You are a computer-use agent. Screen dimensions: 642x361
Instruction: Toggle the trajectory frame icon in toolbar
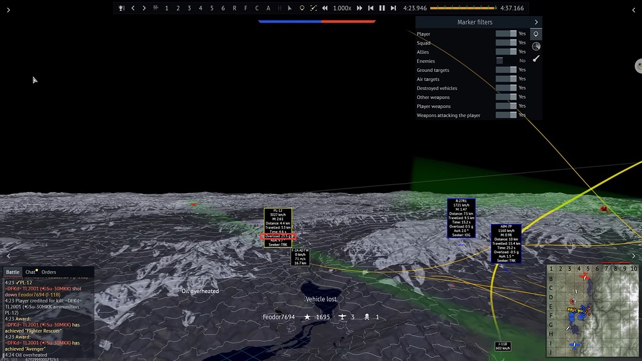pyautogui.click(x=313, y=8)
